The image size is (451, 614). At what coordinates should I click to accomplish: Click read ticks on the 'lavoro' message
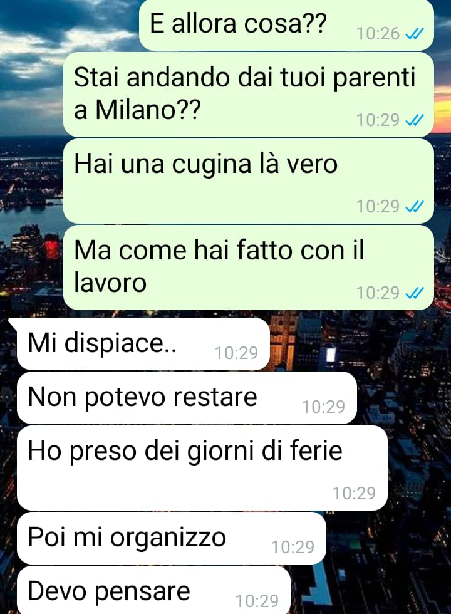pyautogui.click(x=414, y=293)
